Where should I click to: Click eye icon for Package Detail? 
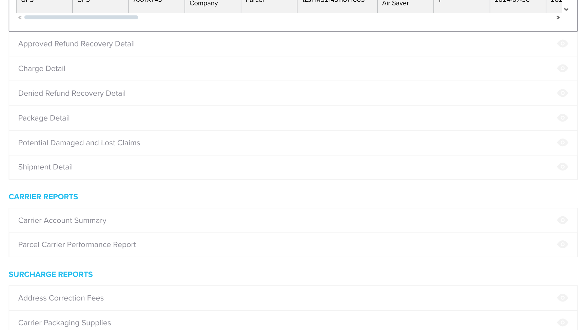563,118
